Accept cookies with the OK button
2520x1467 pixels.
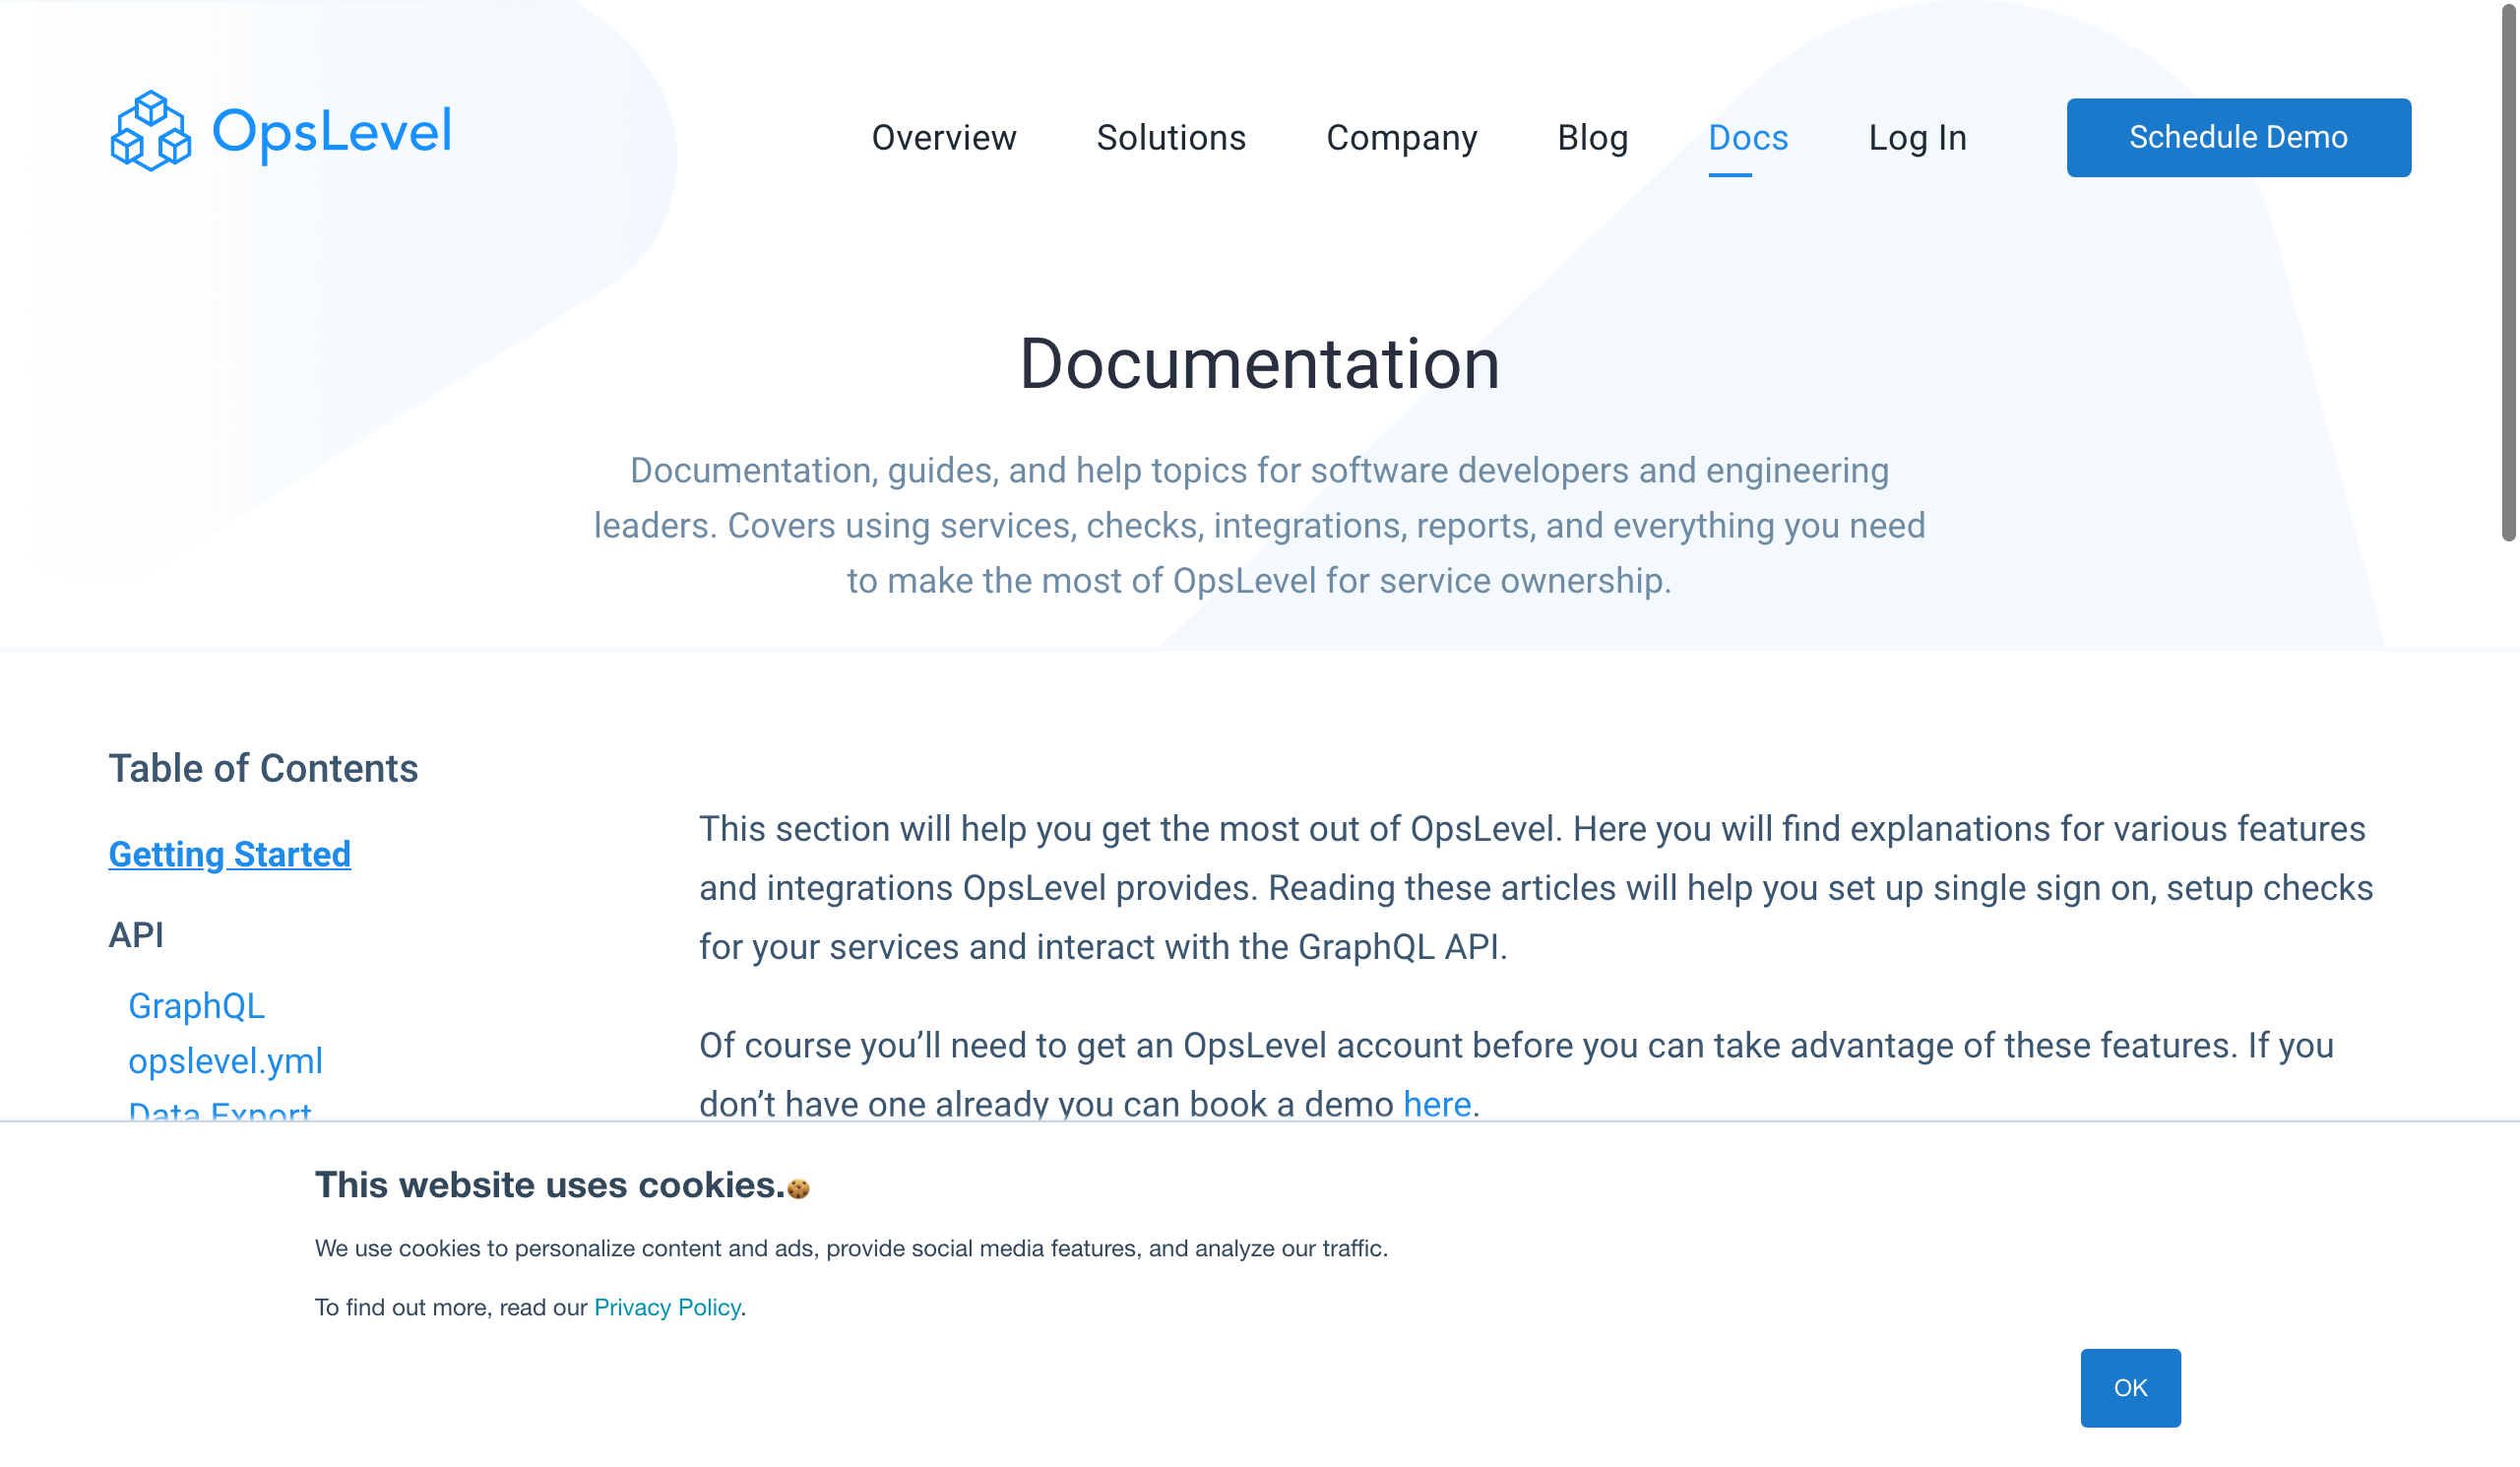coord(2130,1387)
